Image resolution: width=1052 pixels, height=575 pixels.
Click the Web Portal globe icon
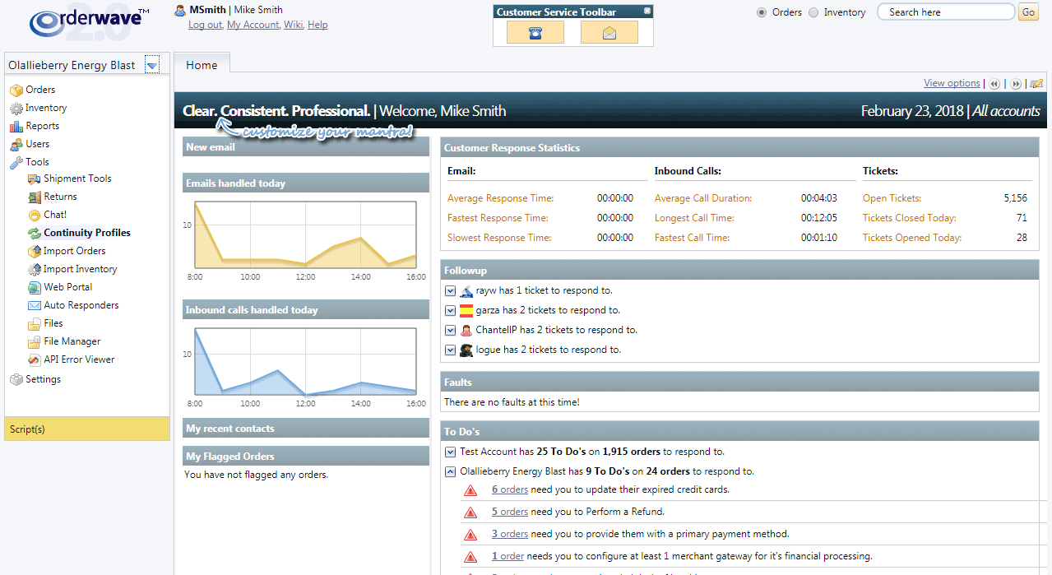(34, 288)
